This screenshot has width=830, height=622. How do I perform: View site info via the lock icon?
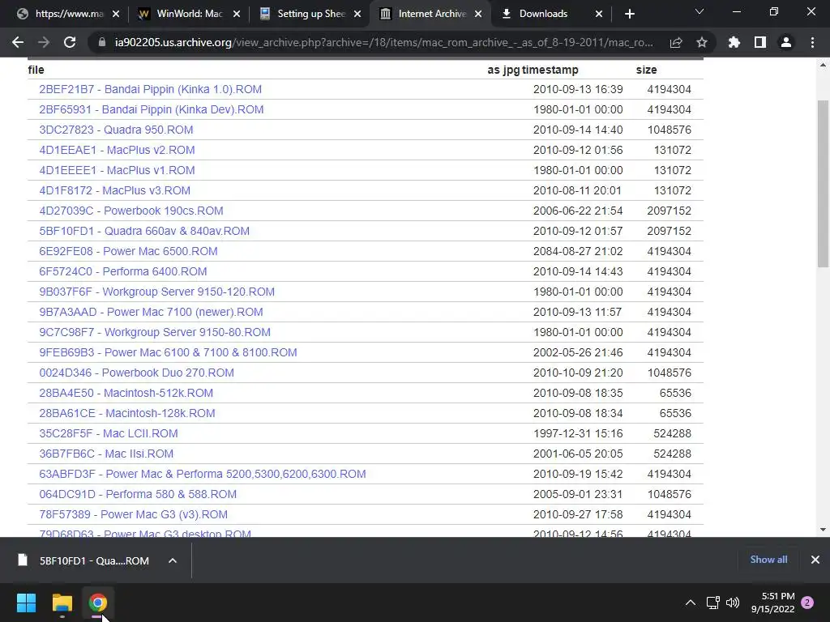coord(102,42)
